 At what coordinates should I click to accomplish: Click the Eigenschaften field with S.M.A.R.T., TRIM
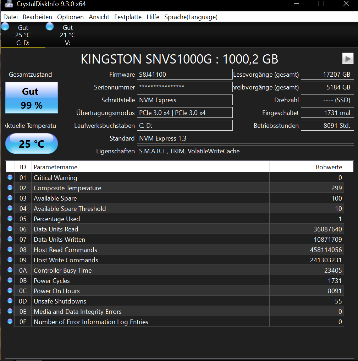pos(245,151)
